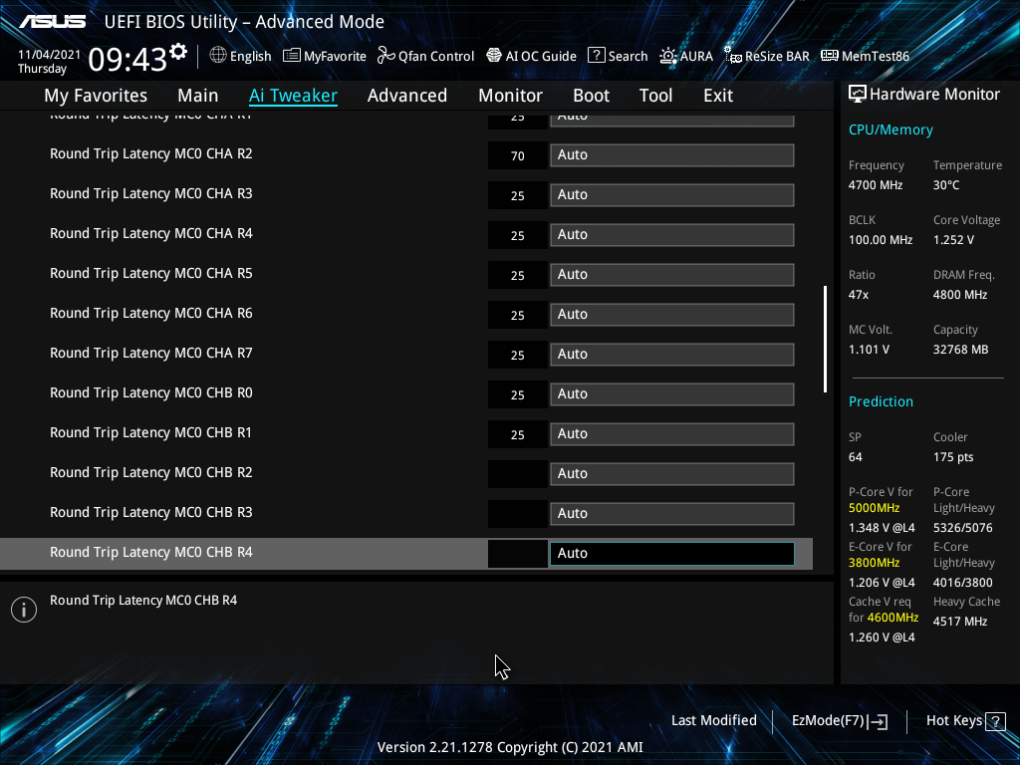
Task: Open Auto field for MC0 CHB R1
Action: point(672,433)
